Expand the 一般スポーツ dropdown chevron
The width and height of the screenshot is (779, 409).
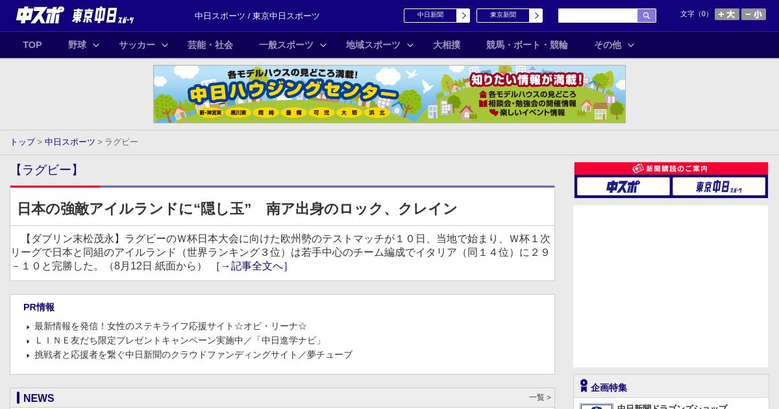[x=323, y=45]
